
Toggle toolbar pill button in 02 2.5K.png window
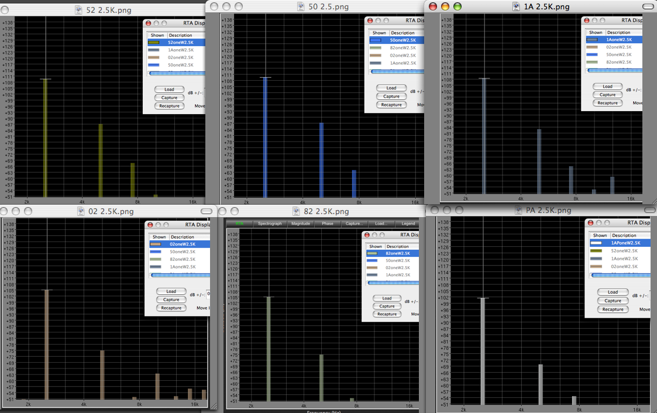coord(207,211)
